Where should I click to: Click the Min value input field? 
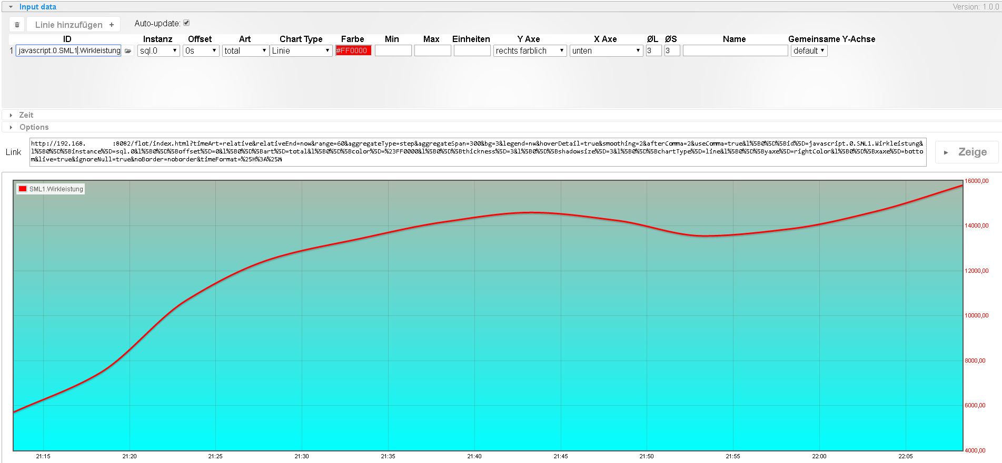[393, 51]
